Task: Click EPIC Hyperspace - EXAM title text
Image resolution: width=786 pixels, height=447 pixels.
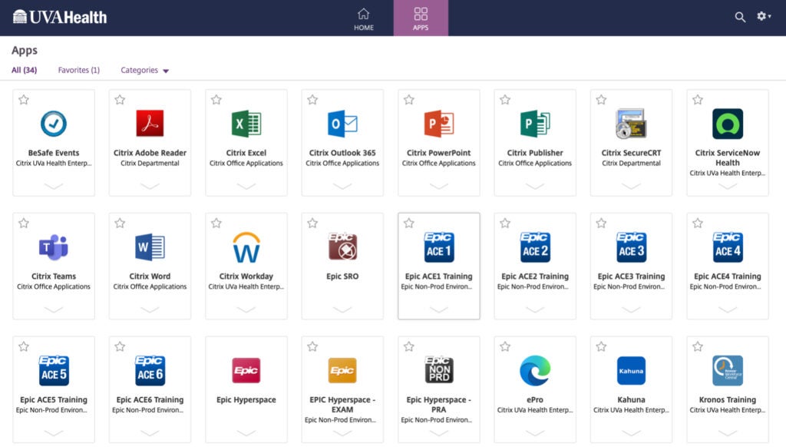Action: 342,404
